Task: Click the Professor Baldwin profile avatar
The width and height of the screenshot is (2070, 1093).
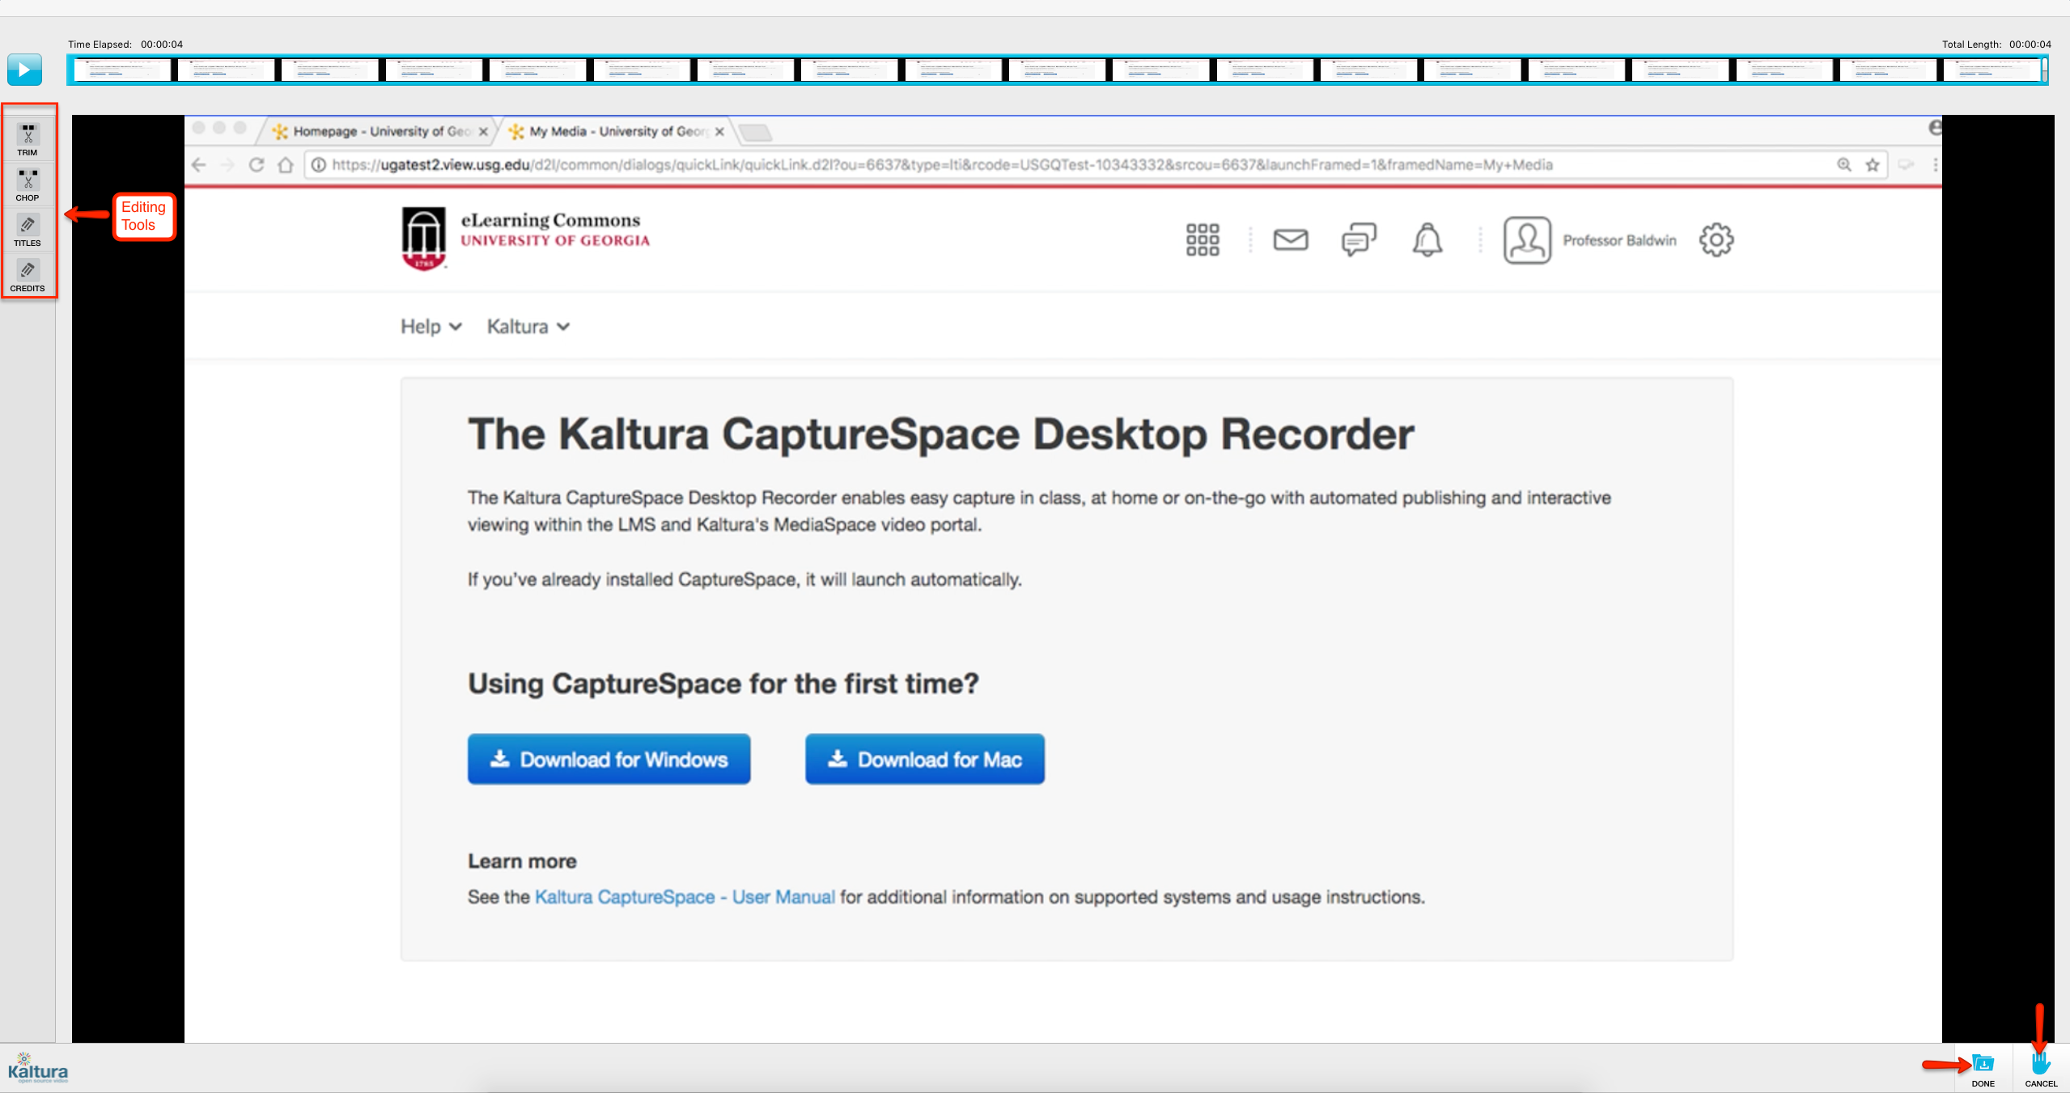Action: pos(1527,240)
